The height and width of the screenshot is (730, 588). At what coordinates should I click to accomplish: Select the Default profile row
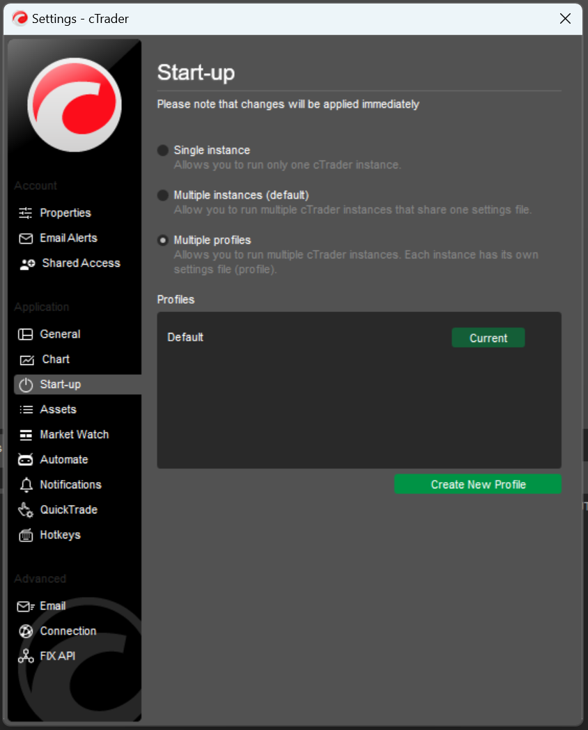(359, 338)
